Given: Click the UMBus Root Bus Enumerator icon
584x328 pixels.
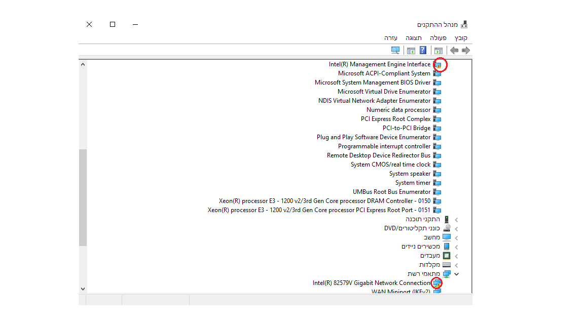Looking at the screenshot, I should (437, 192).
